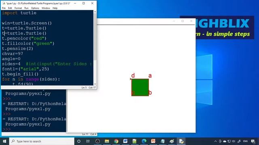The image size is (259, 145).
Task: Click the OneDrive cloud tray icon
Action: 225,141
